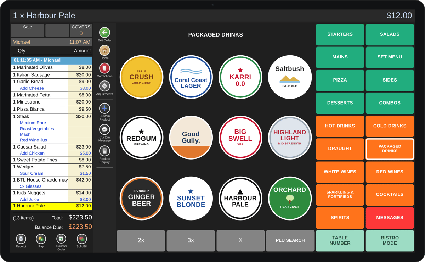Select the Marinated Olives order line
This screenshot has width=425, height=262.
(51, 68)
